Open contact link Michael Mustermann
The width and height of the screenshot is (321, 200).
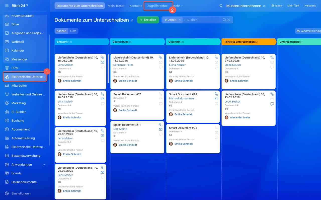pos(182,98)
